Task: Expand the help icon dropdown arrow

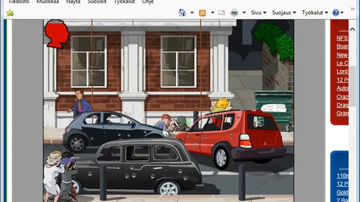Action: coord(342,12)
